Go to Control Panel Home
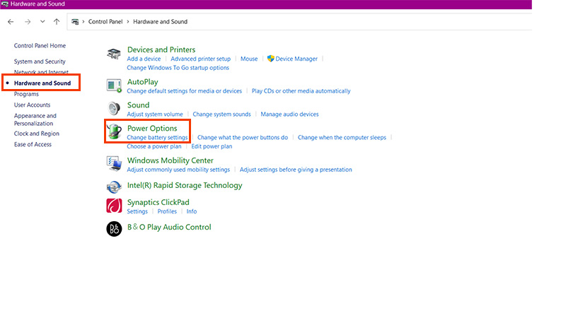Screen dimensions: 566x318 pos(40,45)
